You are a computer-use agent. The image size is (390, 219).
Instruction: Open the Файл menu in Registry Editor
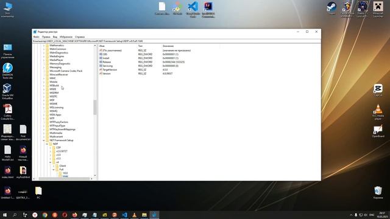37,36
